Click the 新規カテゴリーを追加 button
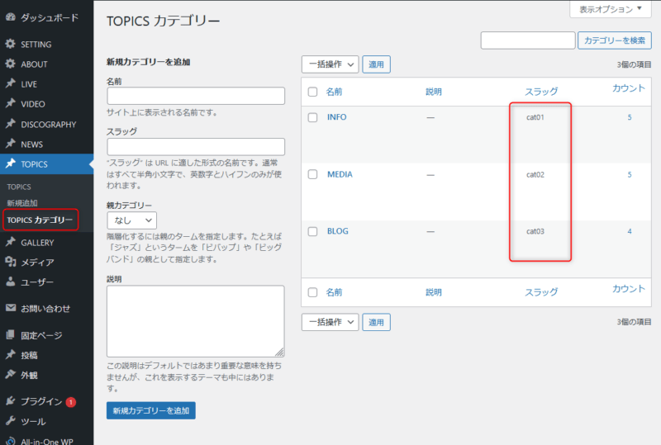This screenshot has width=661, height=445. [150, 410]
